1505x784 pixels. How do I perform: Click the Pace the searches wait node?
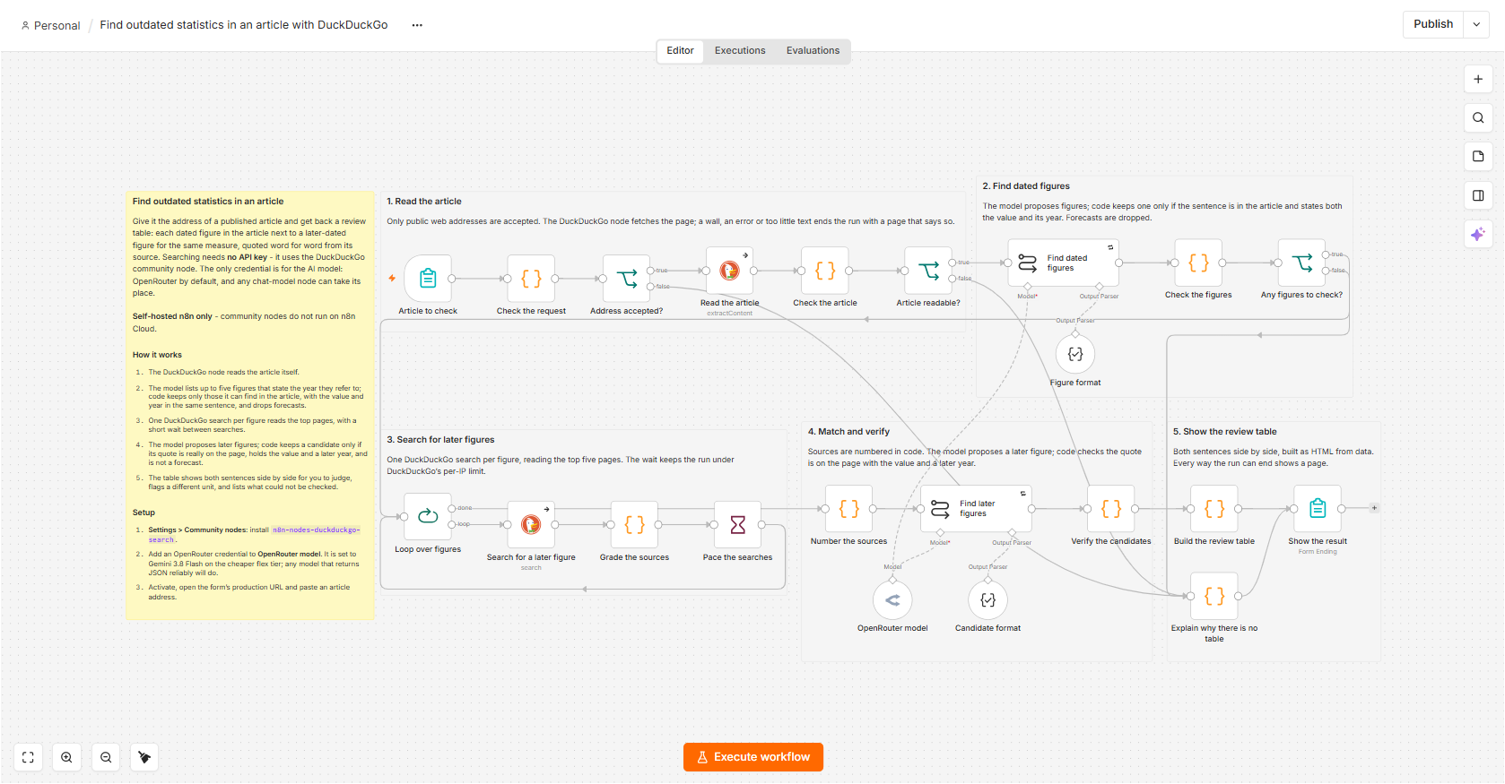click(737, 524)
